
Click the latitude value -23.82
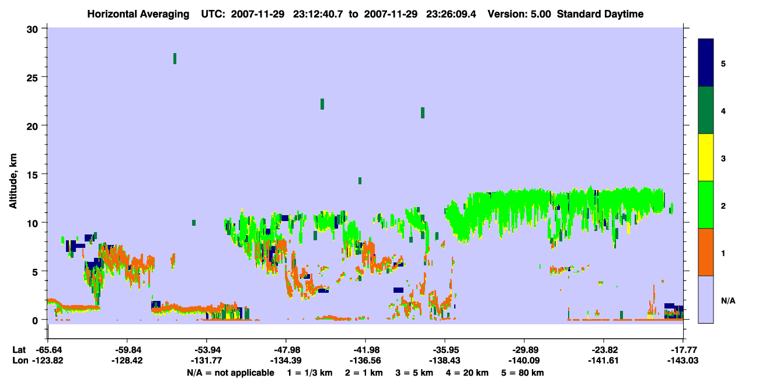(x=604, y=350)
